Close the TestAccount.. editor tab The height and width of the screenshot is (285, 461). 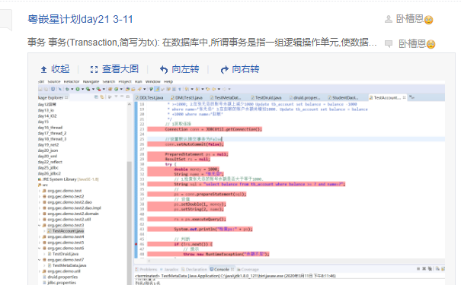405,97
